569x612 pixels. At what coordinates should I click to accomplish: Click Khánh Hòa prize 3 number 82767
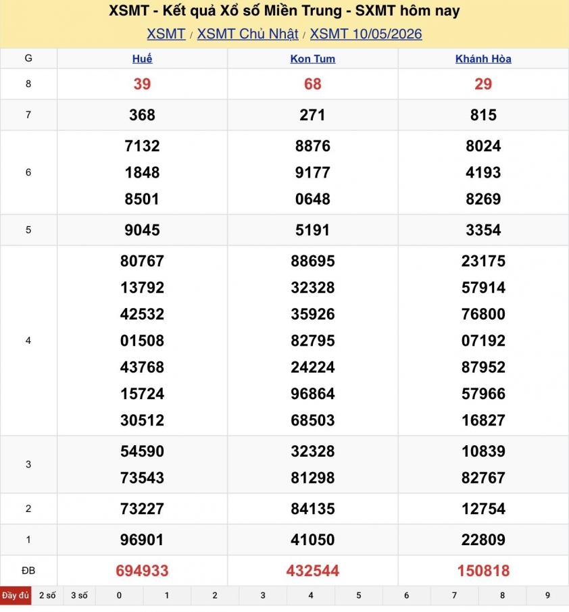pyautogui.click(x=483, y=478)
